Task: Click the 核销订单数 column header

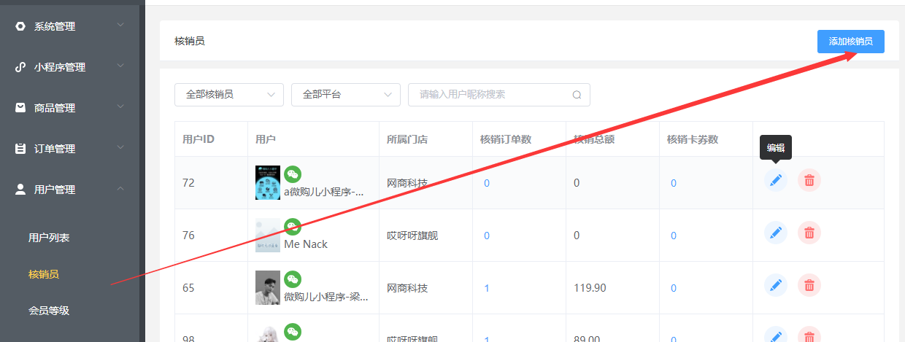Action: click(x=506, y=139)
